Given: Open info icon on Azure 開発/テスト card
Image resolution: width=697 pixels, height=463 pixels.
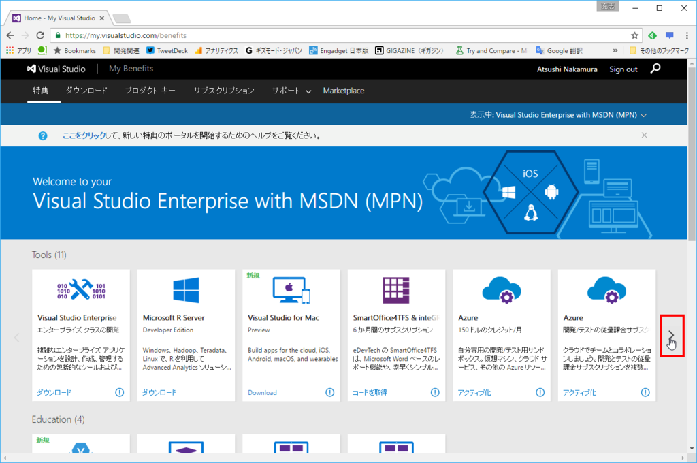Looking at the screenshot, I should 645,392.
